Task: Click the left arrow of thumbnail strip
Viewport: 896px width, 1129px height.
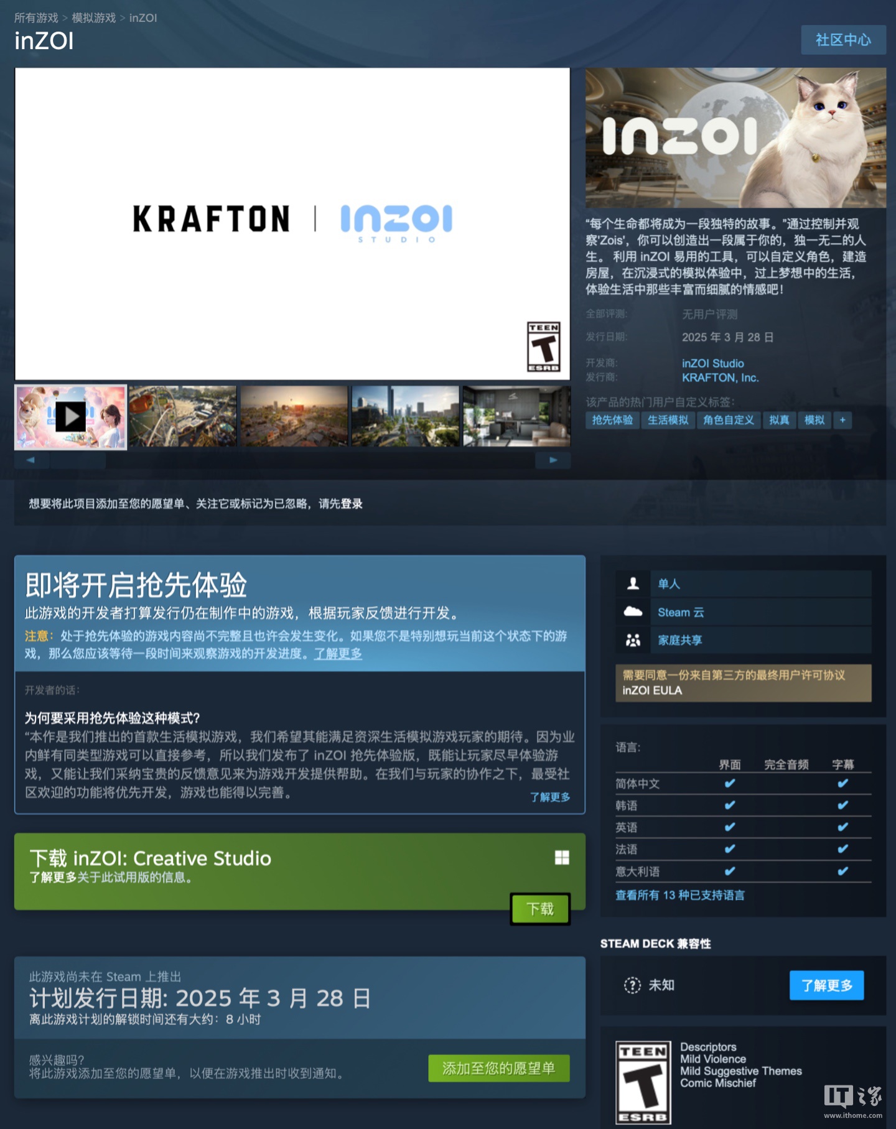Action: (x=30, y=460)
